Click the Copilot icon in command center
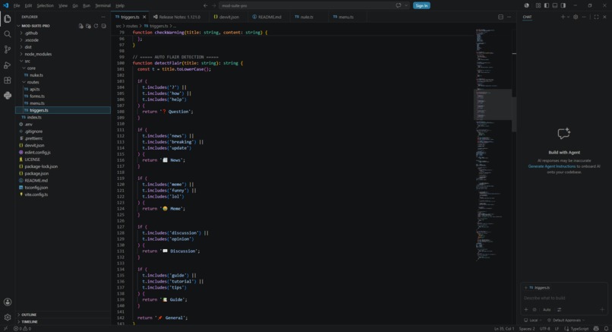Image resolution: width=612 pixels, height=332 pixels. pyautogui.click(x=398, y=5)
